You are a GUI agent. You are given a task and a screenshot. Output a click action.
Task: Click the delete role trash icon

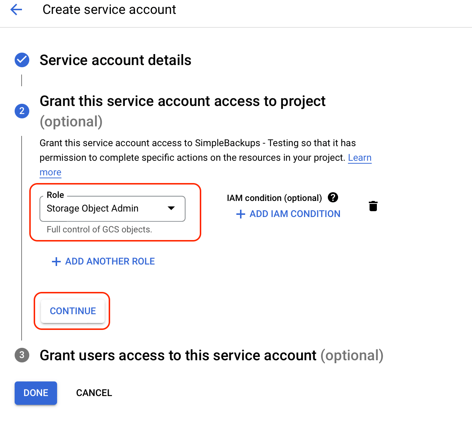(x=373, y=206)
